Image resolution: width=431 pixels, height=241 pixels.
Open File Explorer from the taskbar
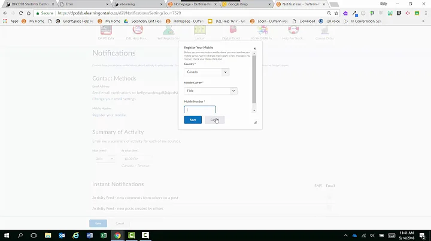tap(48, 236)
